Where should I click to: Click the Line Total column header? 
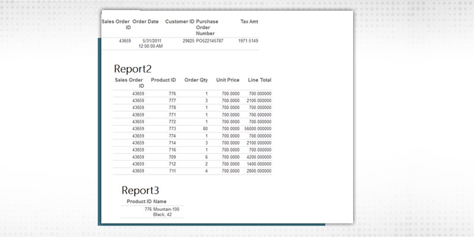coord(260,79)
